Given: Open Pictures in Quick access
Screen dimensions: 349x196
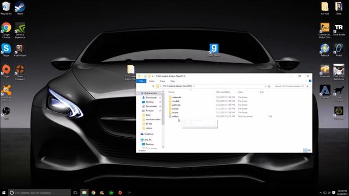Looking at the screenshot, I should pyautogui.click(x=149, y=111).
